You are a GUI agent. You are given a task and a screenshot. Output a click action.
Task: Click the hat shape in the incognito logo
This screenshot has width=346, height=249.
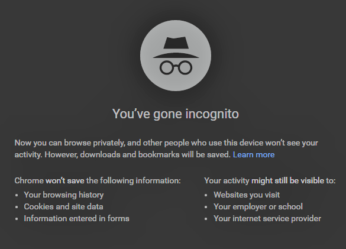(x=176, y=47)
